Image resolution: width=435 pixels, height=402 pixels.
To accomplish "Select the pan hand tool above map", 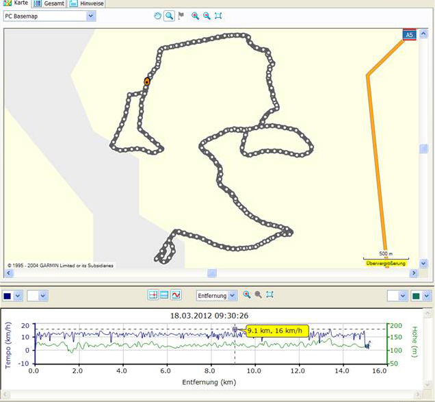I will tap(157, 16).
